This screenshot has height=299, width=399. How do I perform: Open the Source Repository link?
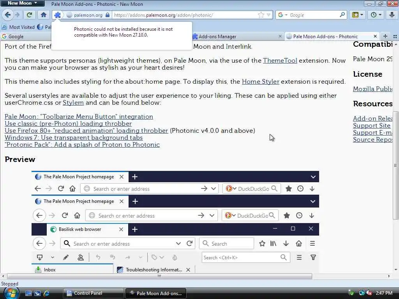373,140
